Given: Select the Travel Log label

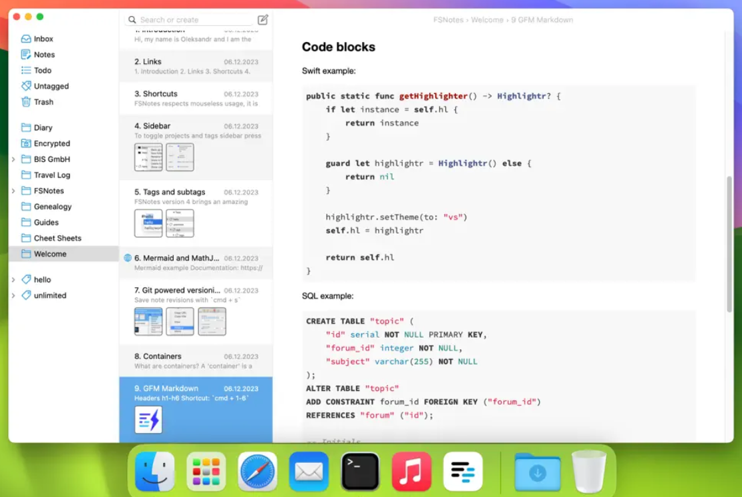Looking at the screenshot, I should (52, 175).
